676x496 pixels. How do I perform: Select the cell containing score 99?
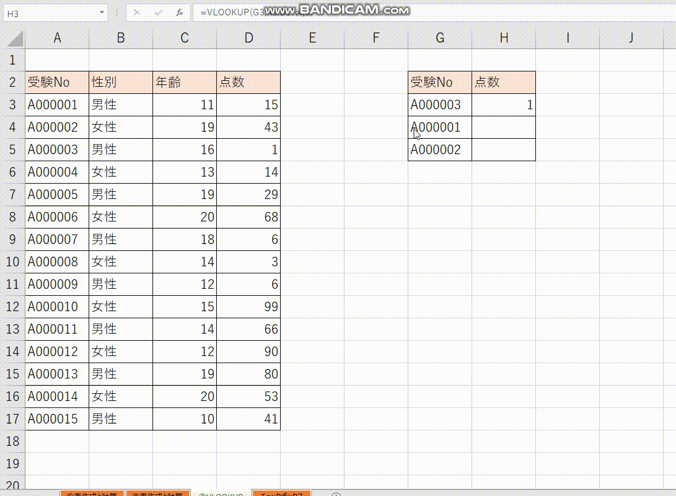click(x=249, y=306)
